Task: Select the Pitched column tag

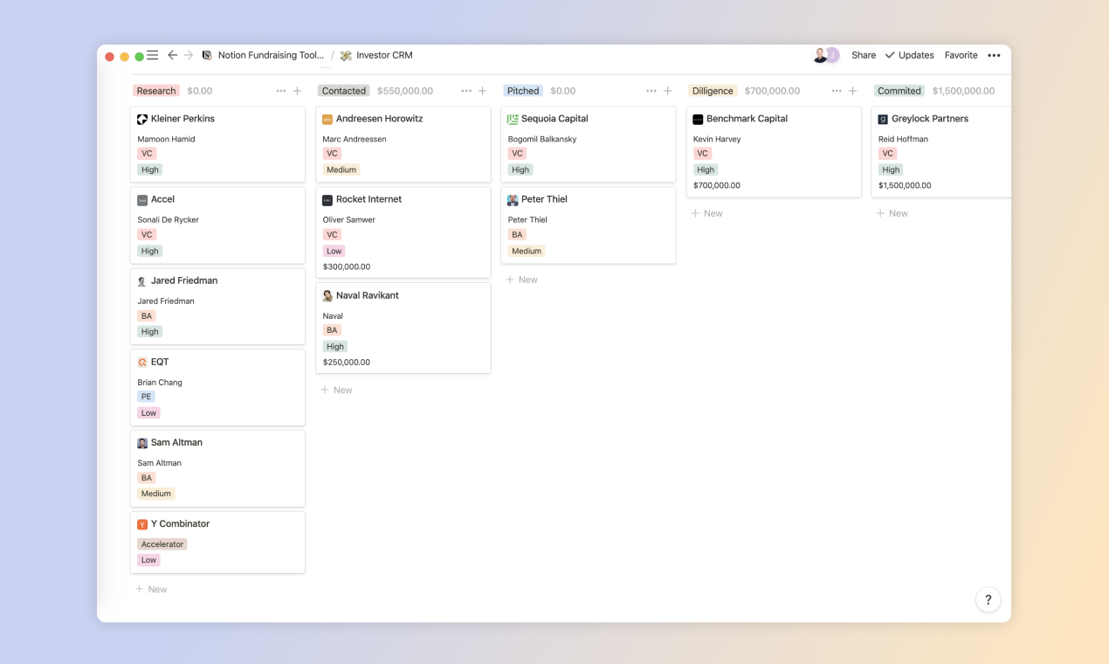Action: pyautogui.click(x=523, y=91)
